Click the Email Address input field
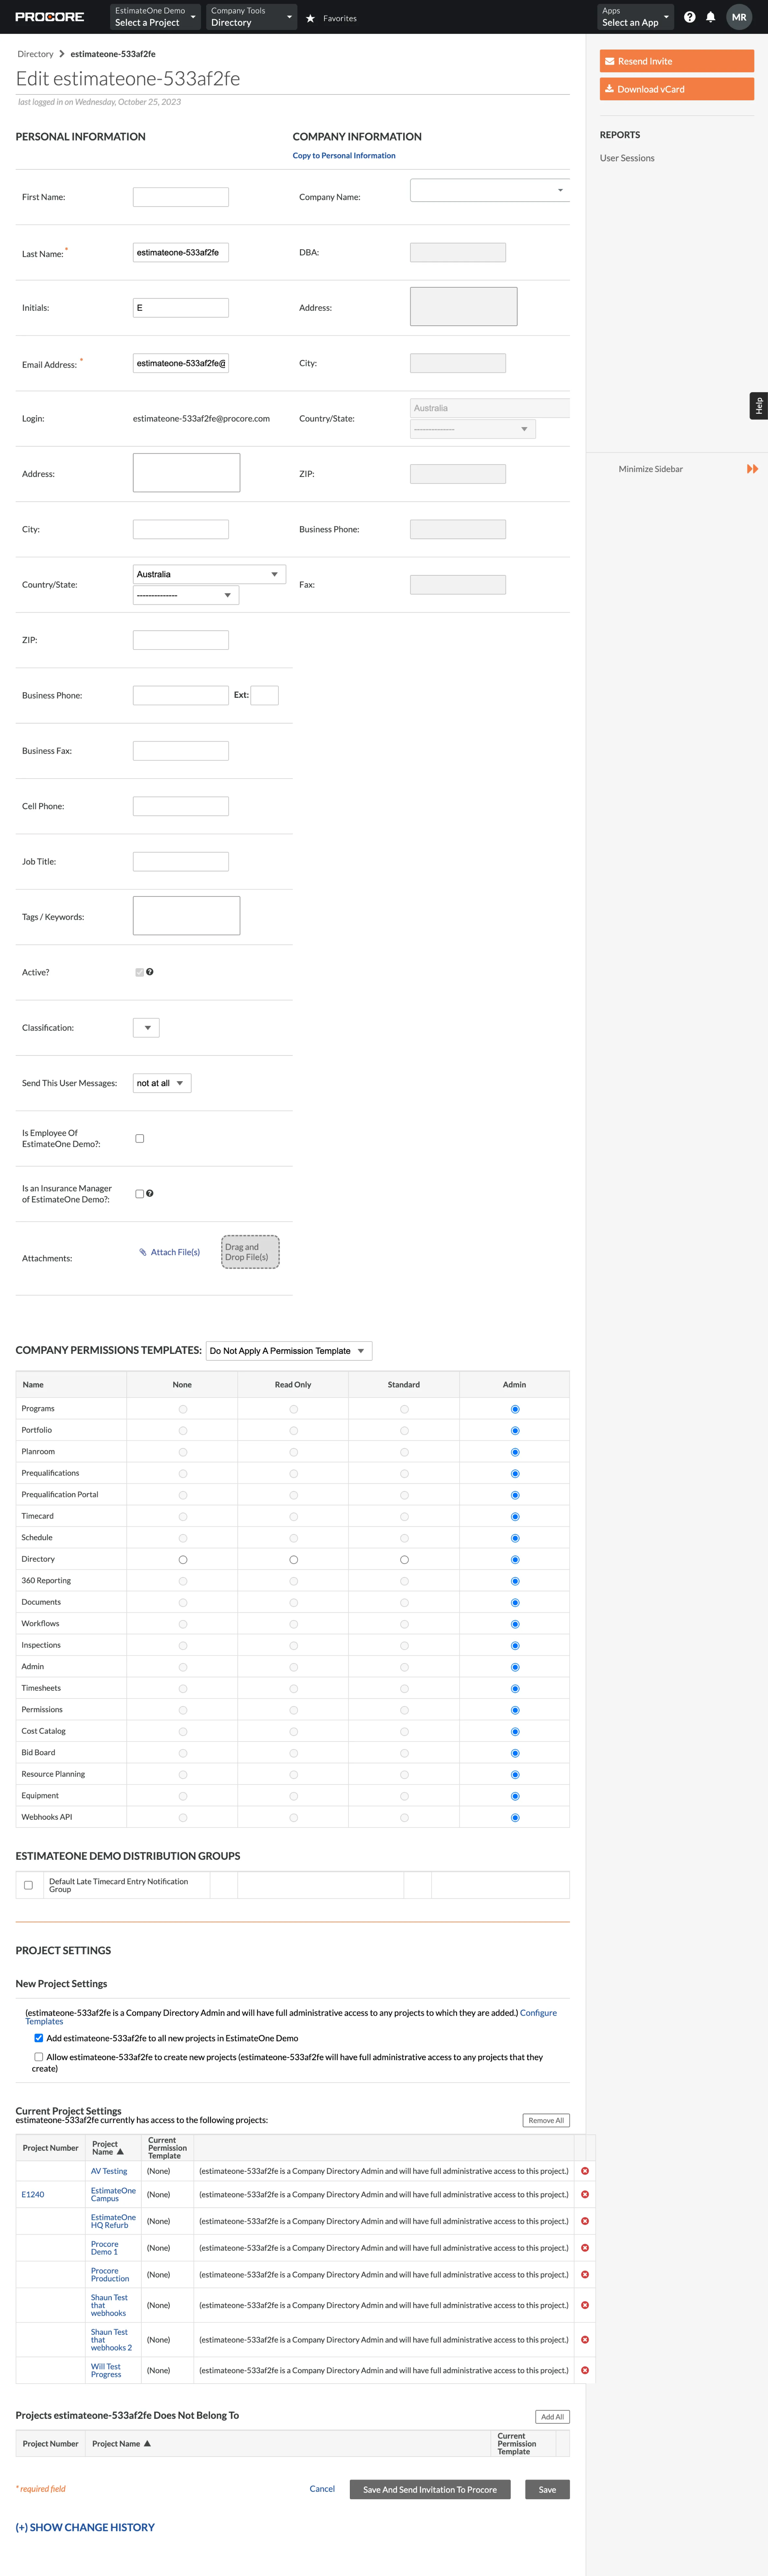Image resolution: width=768 pixels, height=2576 pixels. (181, 363)
